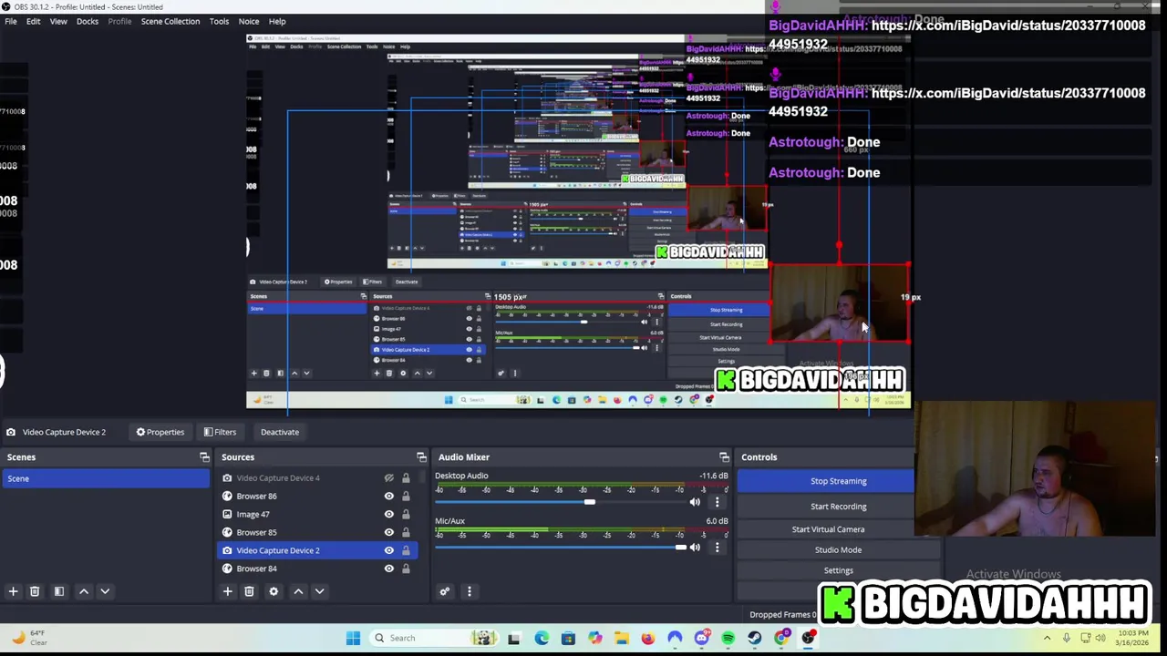
Task: Open the View menu
Action: coord(58,21)
